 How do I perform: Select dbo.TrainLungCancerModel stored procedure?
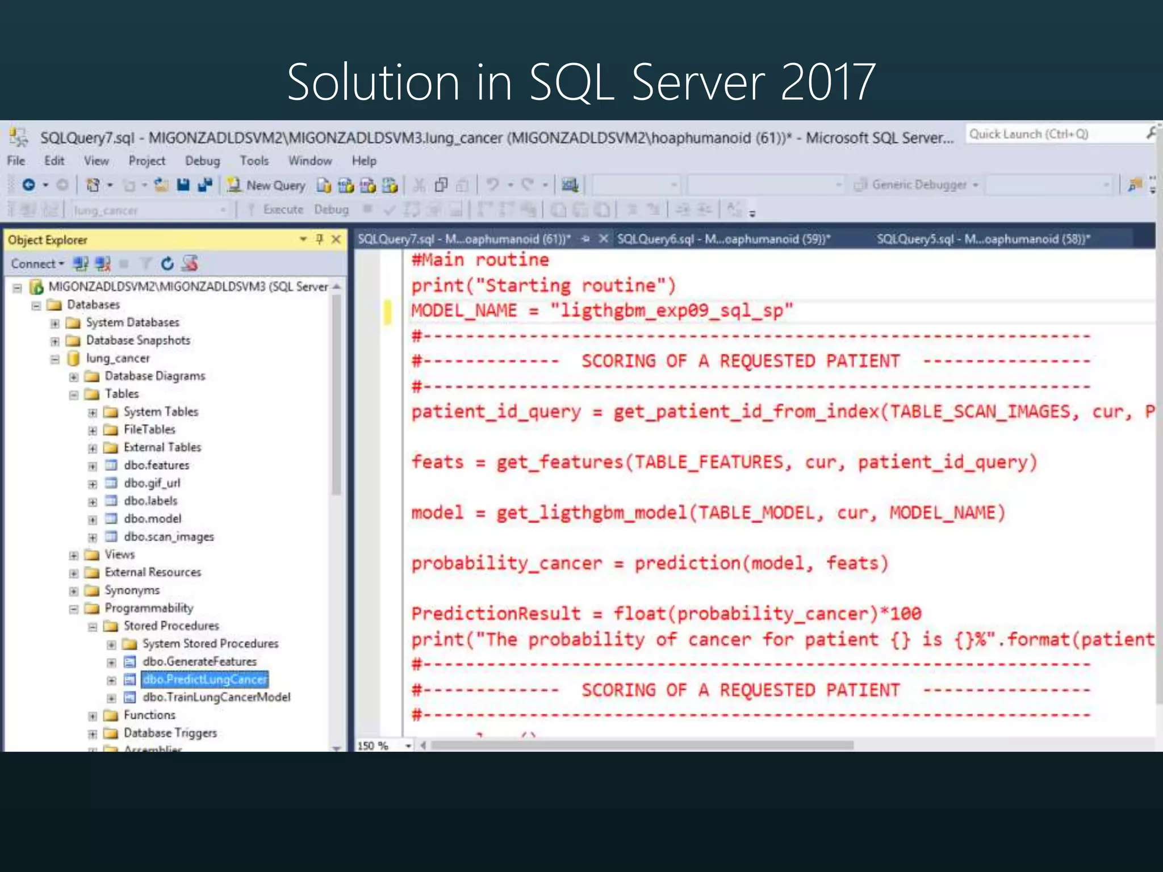coord(216,697)
